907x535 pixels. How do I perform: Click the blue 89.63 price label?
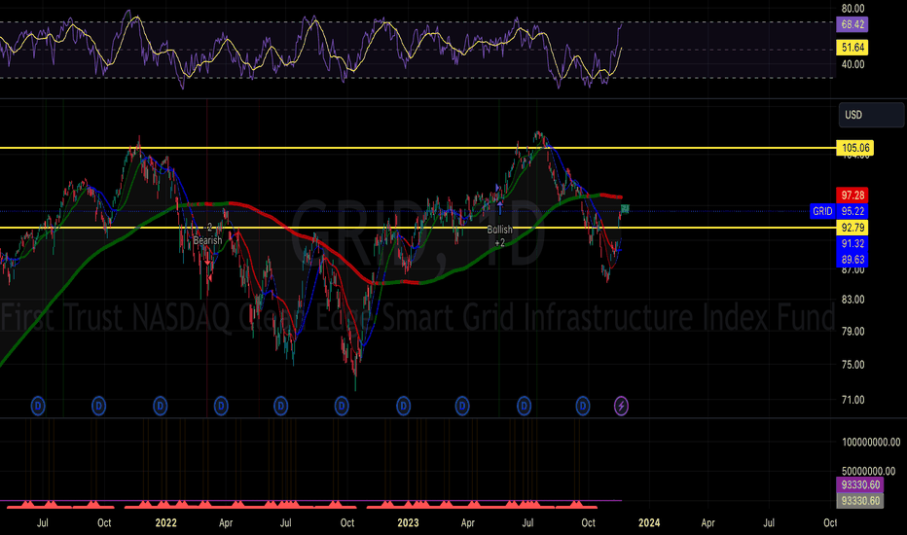(x=853, y=259)
